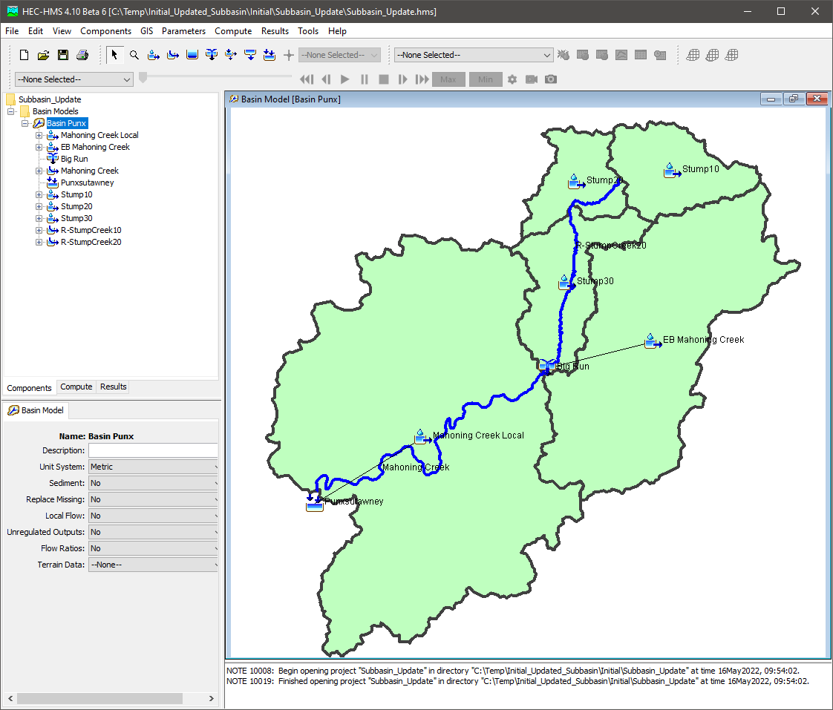This screenshot has height=710, width=833.
Task: Select the Reach Creation tool
Action: (x=173, y=55)
